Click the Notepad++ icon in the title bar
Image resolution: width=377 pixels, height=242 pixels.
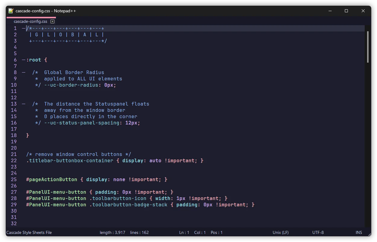point(11,11)
